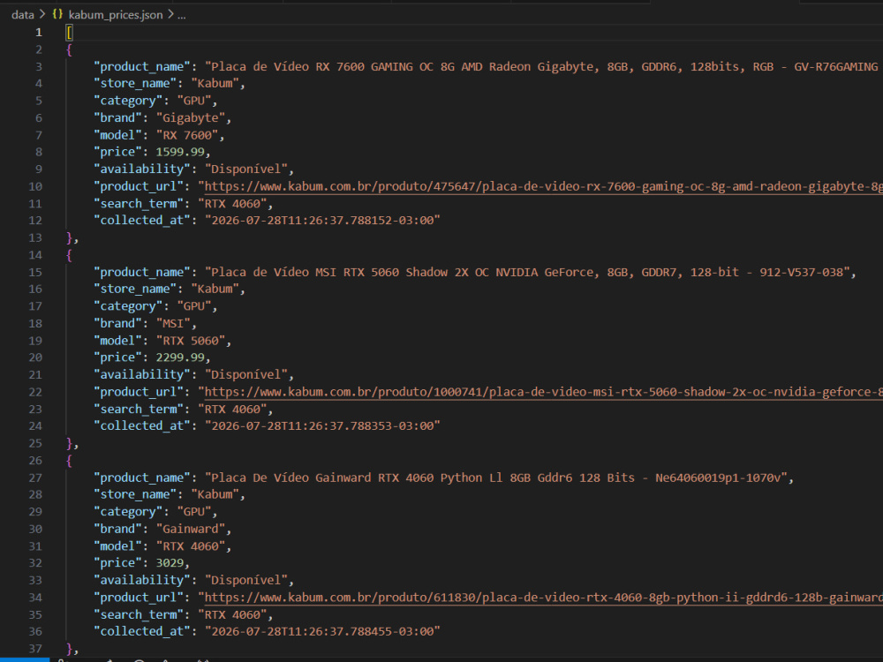Click the price value 2299.99
This screenshot has height=662, width=883.
pos(180,357)
